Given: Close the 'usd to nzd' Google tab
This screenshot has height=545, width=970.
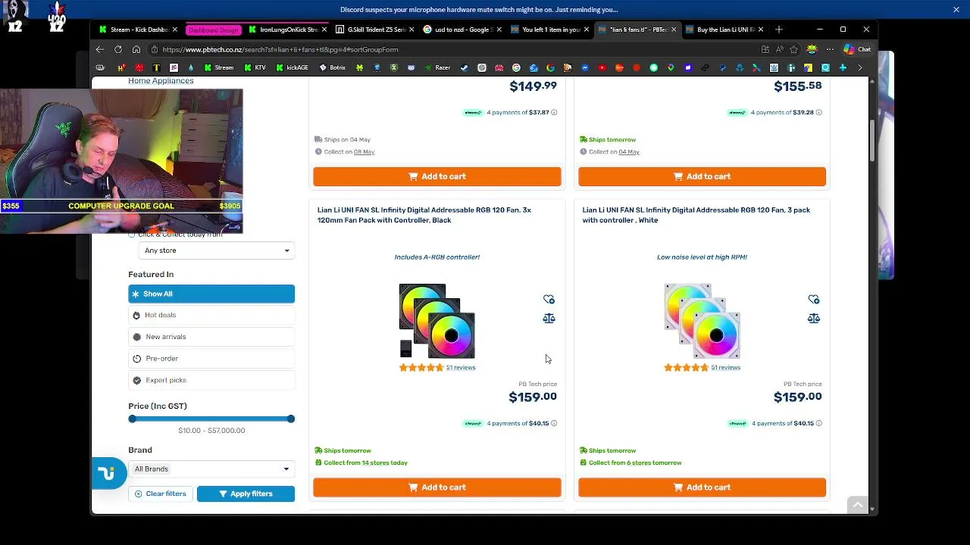Looking at the screenshot, I should click(499, 30).
